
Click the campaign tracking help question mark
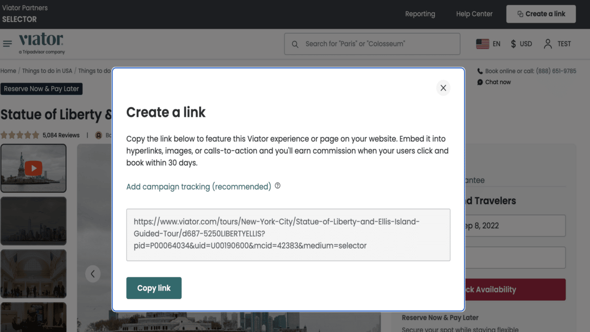(x=277, y=185)
